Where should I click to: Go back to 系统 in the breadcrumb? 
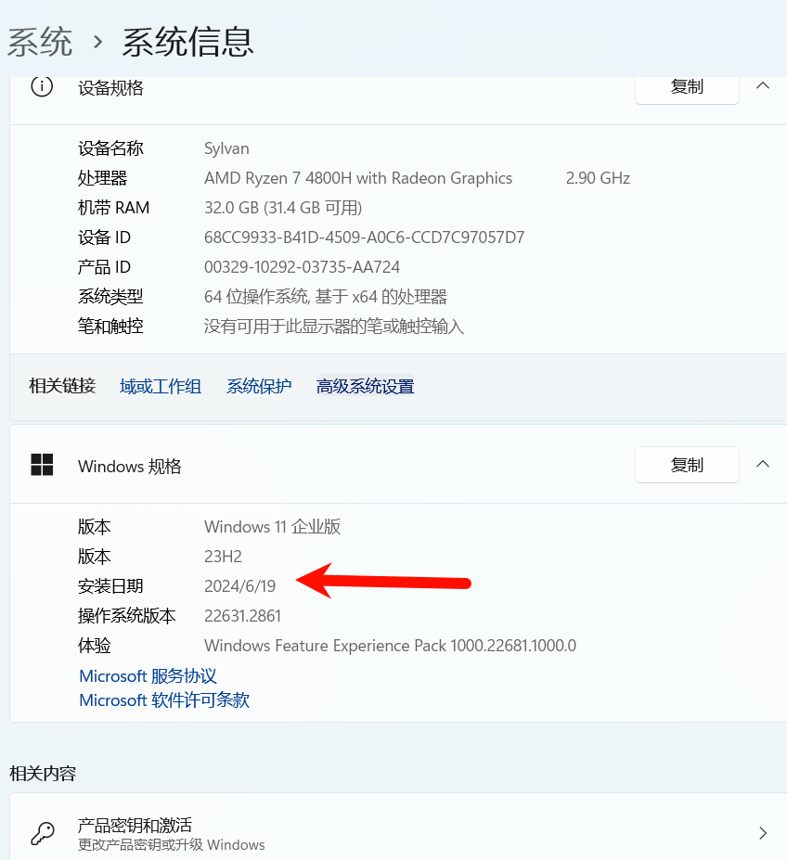click(40, 43)
